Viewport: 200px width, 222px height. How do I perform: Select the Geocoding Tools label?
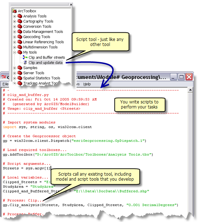36,37
